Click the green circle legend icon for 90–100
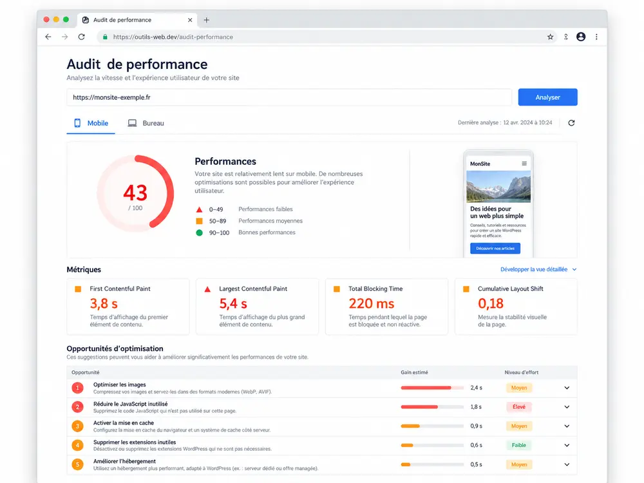Viewport: 644px width, 483px height. point(199,233)
